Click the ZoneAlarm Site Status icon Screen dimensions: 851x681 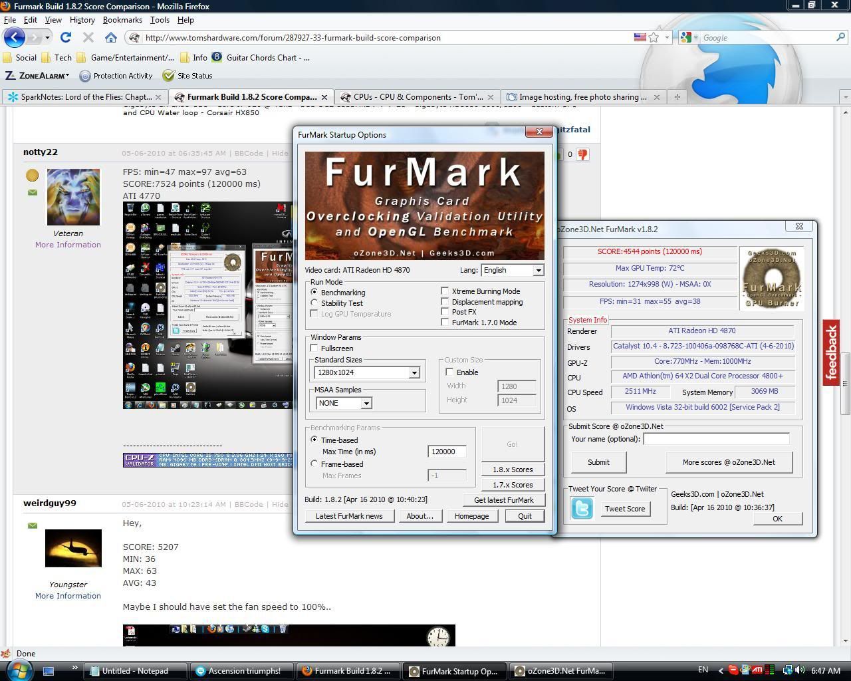(169, 76)
